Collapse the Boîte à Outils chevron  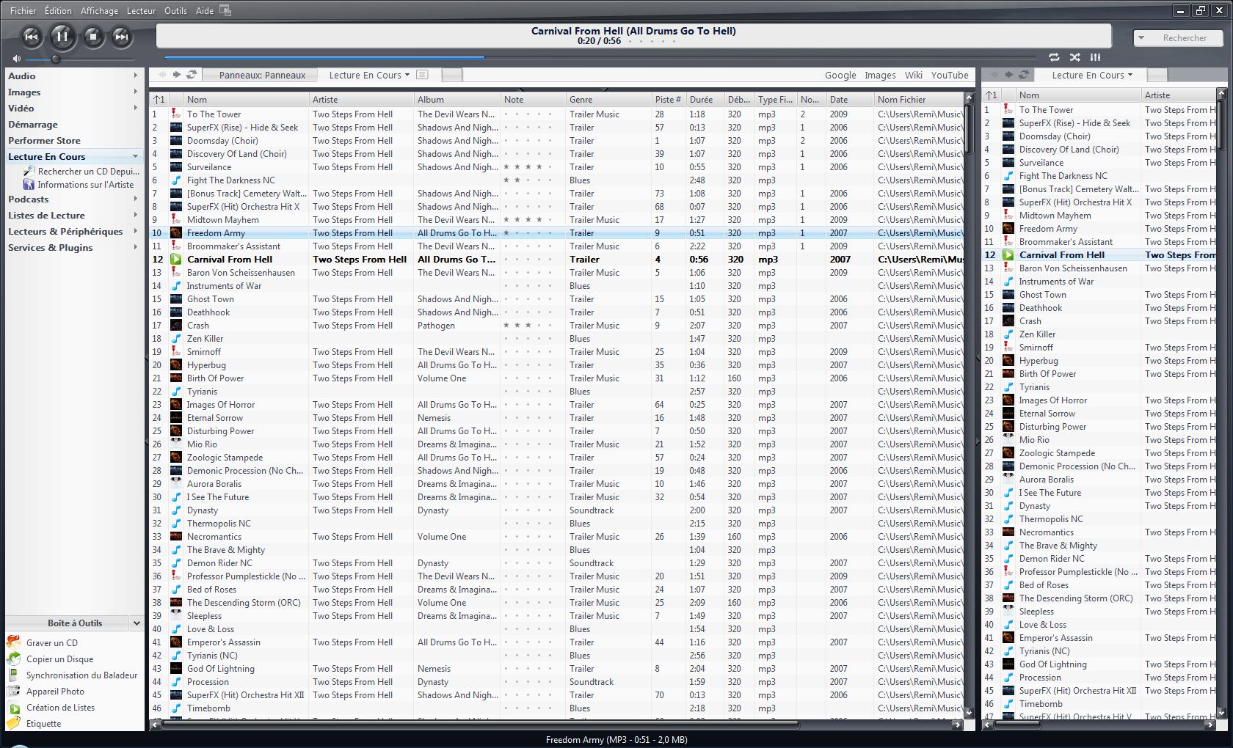pos(137,623)
